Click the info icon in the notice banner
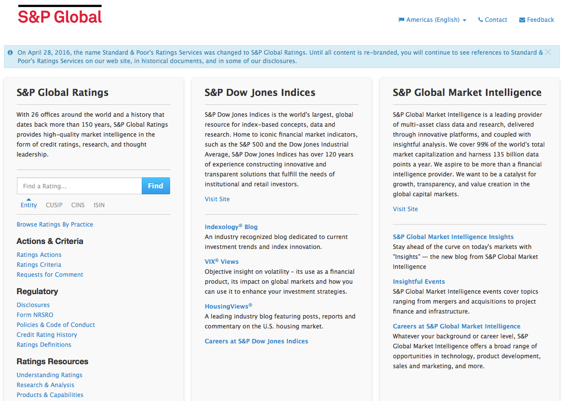 [x=10, y=53]
